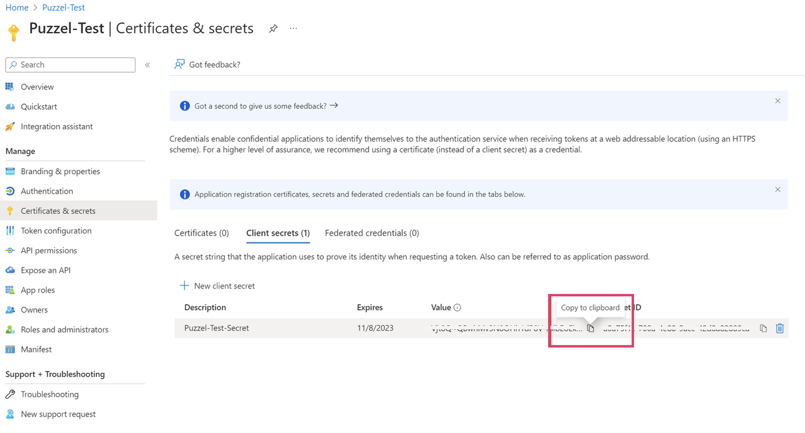The image size is (805, 433).
Task: Open the more options ellipsis
Action: click(x=294, y=29)
